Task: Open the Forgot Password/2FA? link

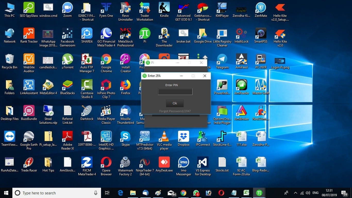Action: tap(175, 111)
